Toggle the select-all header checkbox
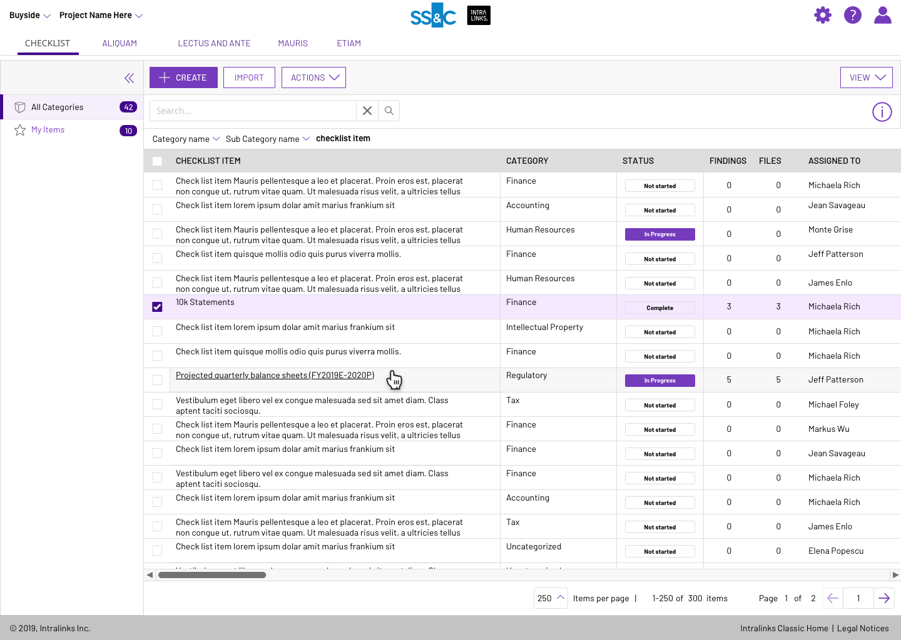901x640 pixels. [157, 161]
